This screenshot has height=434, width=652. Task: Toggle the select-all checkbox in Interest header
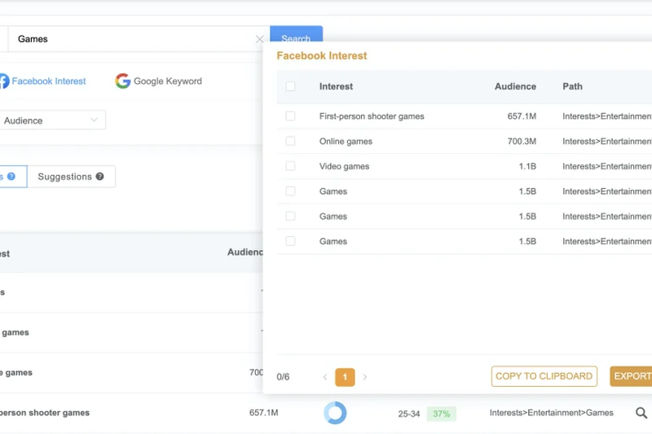tap(290, 86)
